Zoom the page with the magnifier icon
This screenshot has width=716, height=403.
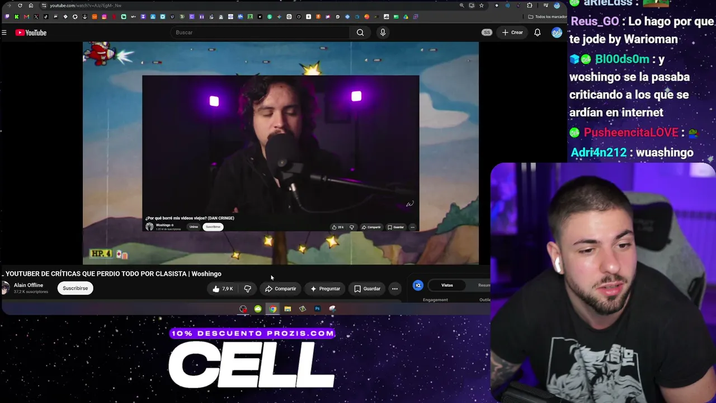pos(461,6)
